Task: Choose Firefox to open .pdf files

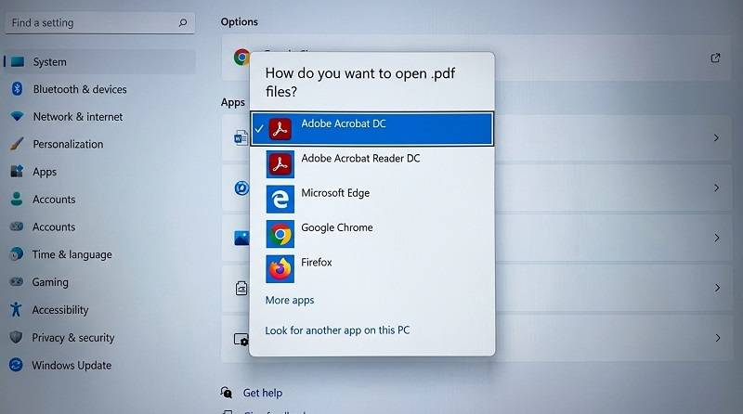Action: (372, 268)
